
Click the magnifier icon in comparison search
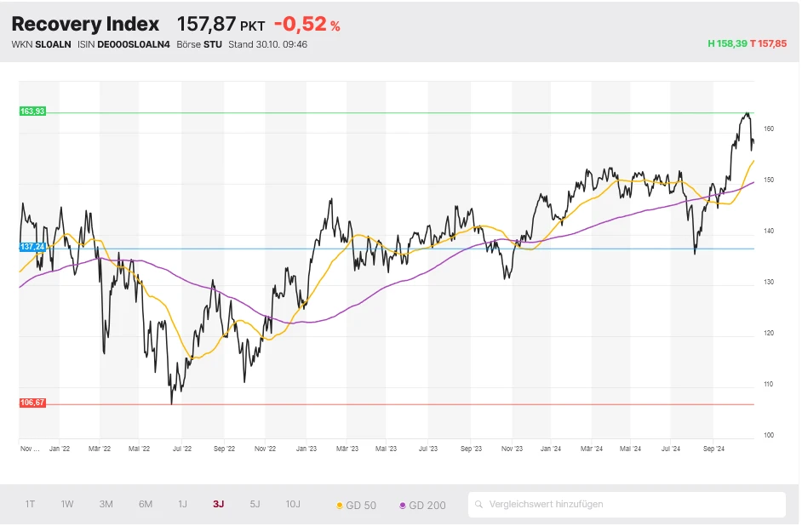pyautogui.click(x=481, y=504)
